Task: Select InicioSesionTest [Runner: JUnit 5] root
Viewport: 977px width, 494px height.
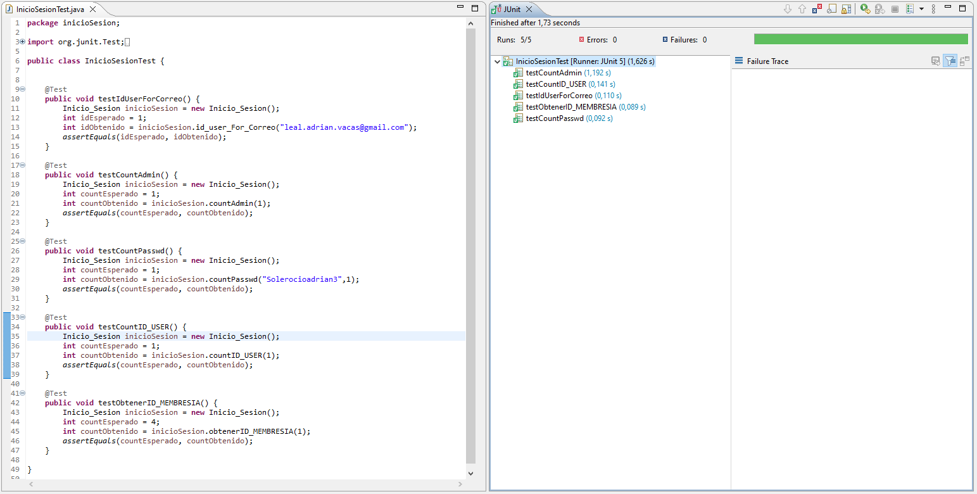Action: coord(585,61)
